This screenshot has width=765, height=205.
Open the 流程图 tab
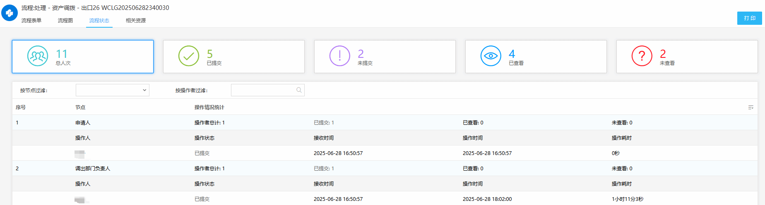[x=65, y=21]
